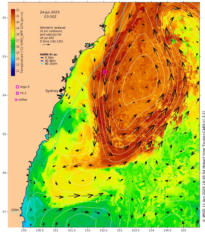Viewport: 205px width, 234px height.
Task: Click the 30-80m depth legend label
Action: pyautogui.click(x=50, y=61)
